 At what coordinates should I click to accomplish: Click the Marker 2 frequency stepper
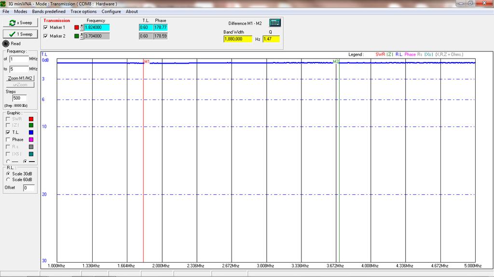tap(82, 36)
